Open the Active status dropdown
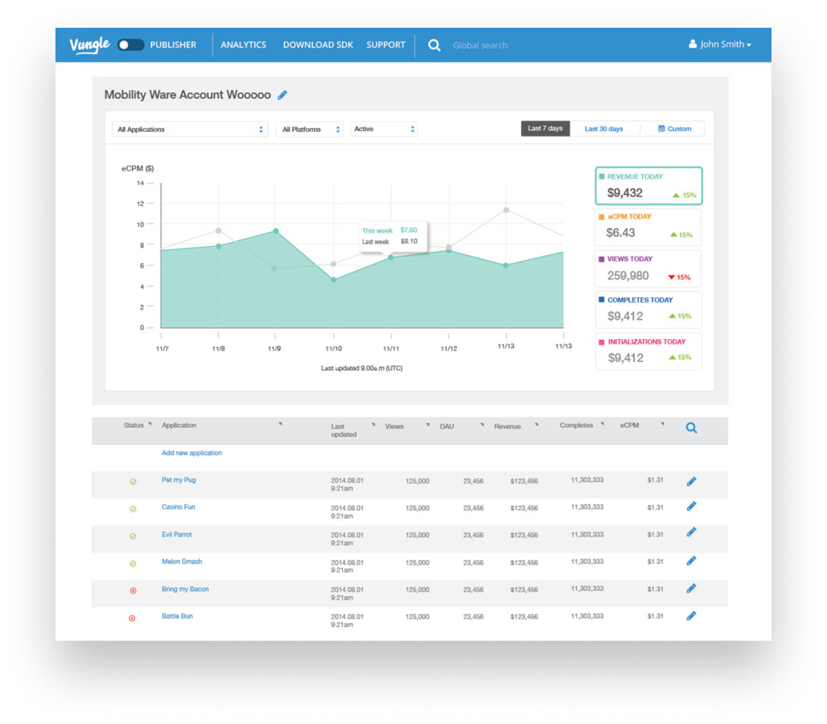This screenshot has height=724, width=827. 384,129
